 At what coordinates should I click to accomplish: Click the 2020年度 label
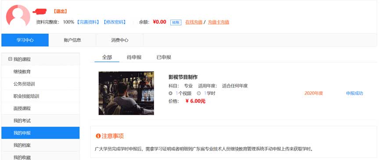click(314, 94)
